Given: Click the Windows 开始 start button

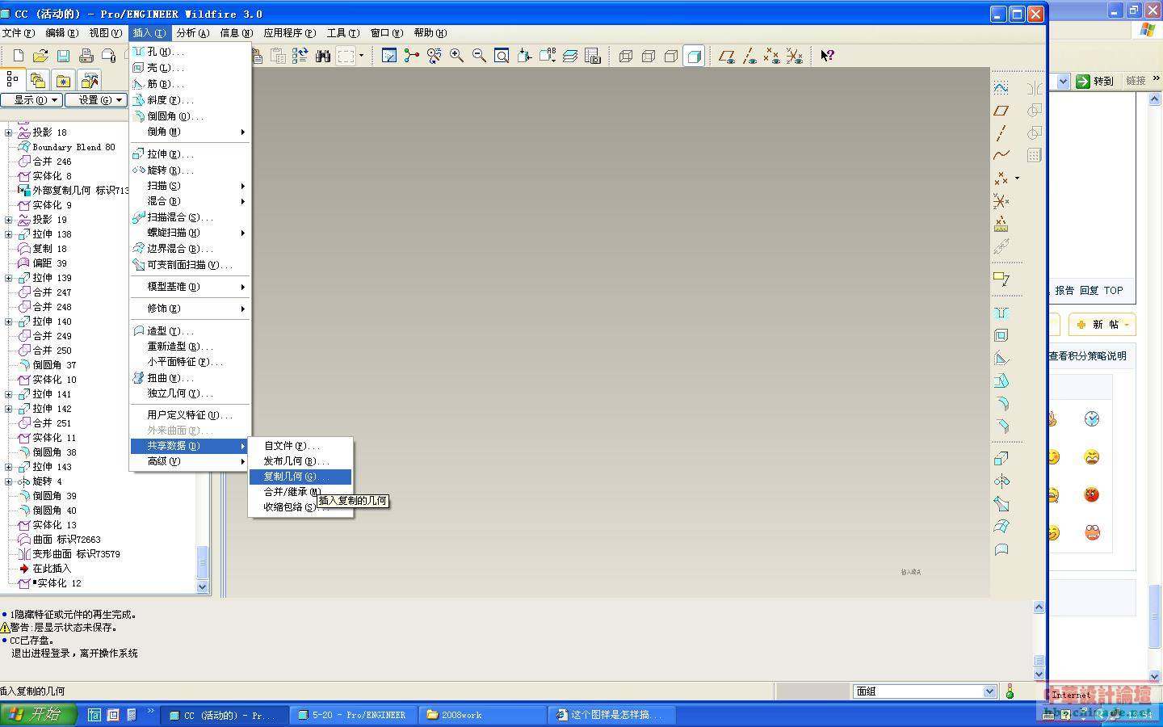Looking at the screenshot, I should (38, 714).
